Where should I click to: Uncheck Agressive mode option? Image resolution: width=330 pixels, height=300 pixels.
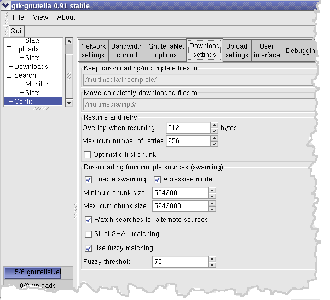[158, 179]
